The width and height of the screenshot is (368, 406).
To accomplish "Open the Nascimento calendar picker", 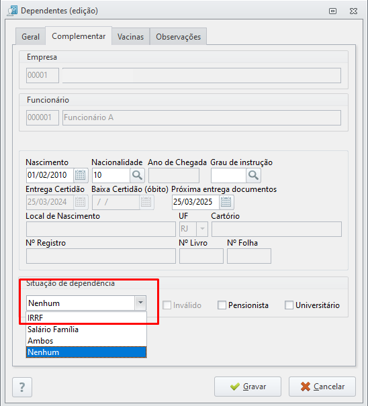I will 81,175.
